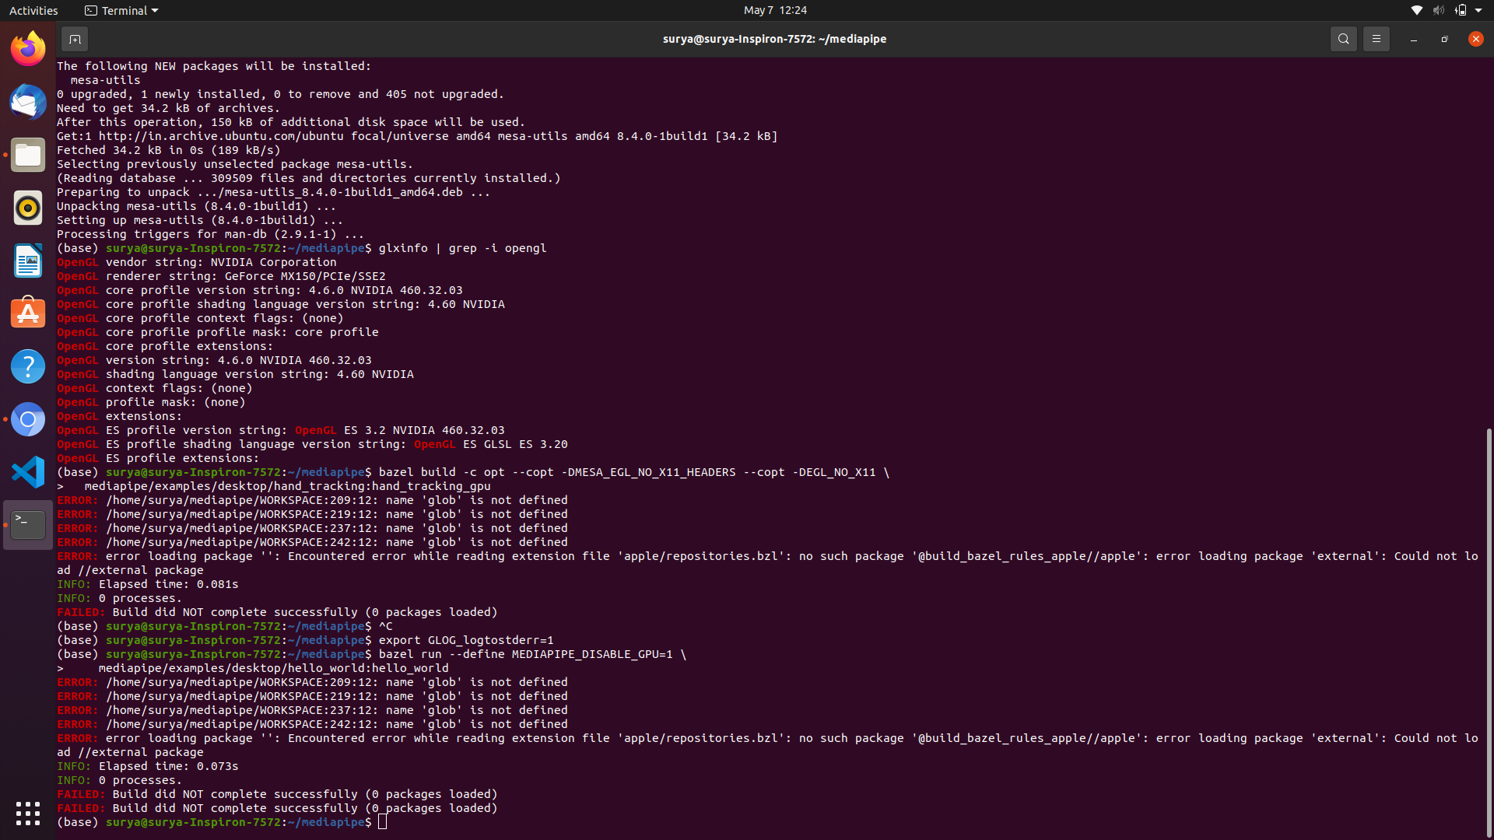Screen dimensions: 1494x840
Task: Open Thunderbird email client
Action: coord(27,102)
